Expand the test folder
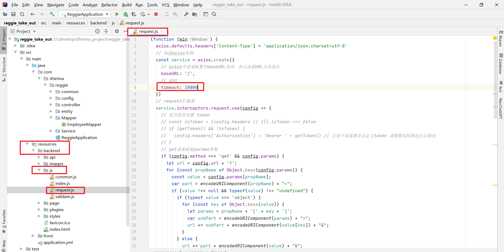504x252 pixels. coord(21,249)
